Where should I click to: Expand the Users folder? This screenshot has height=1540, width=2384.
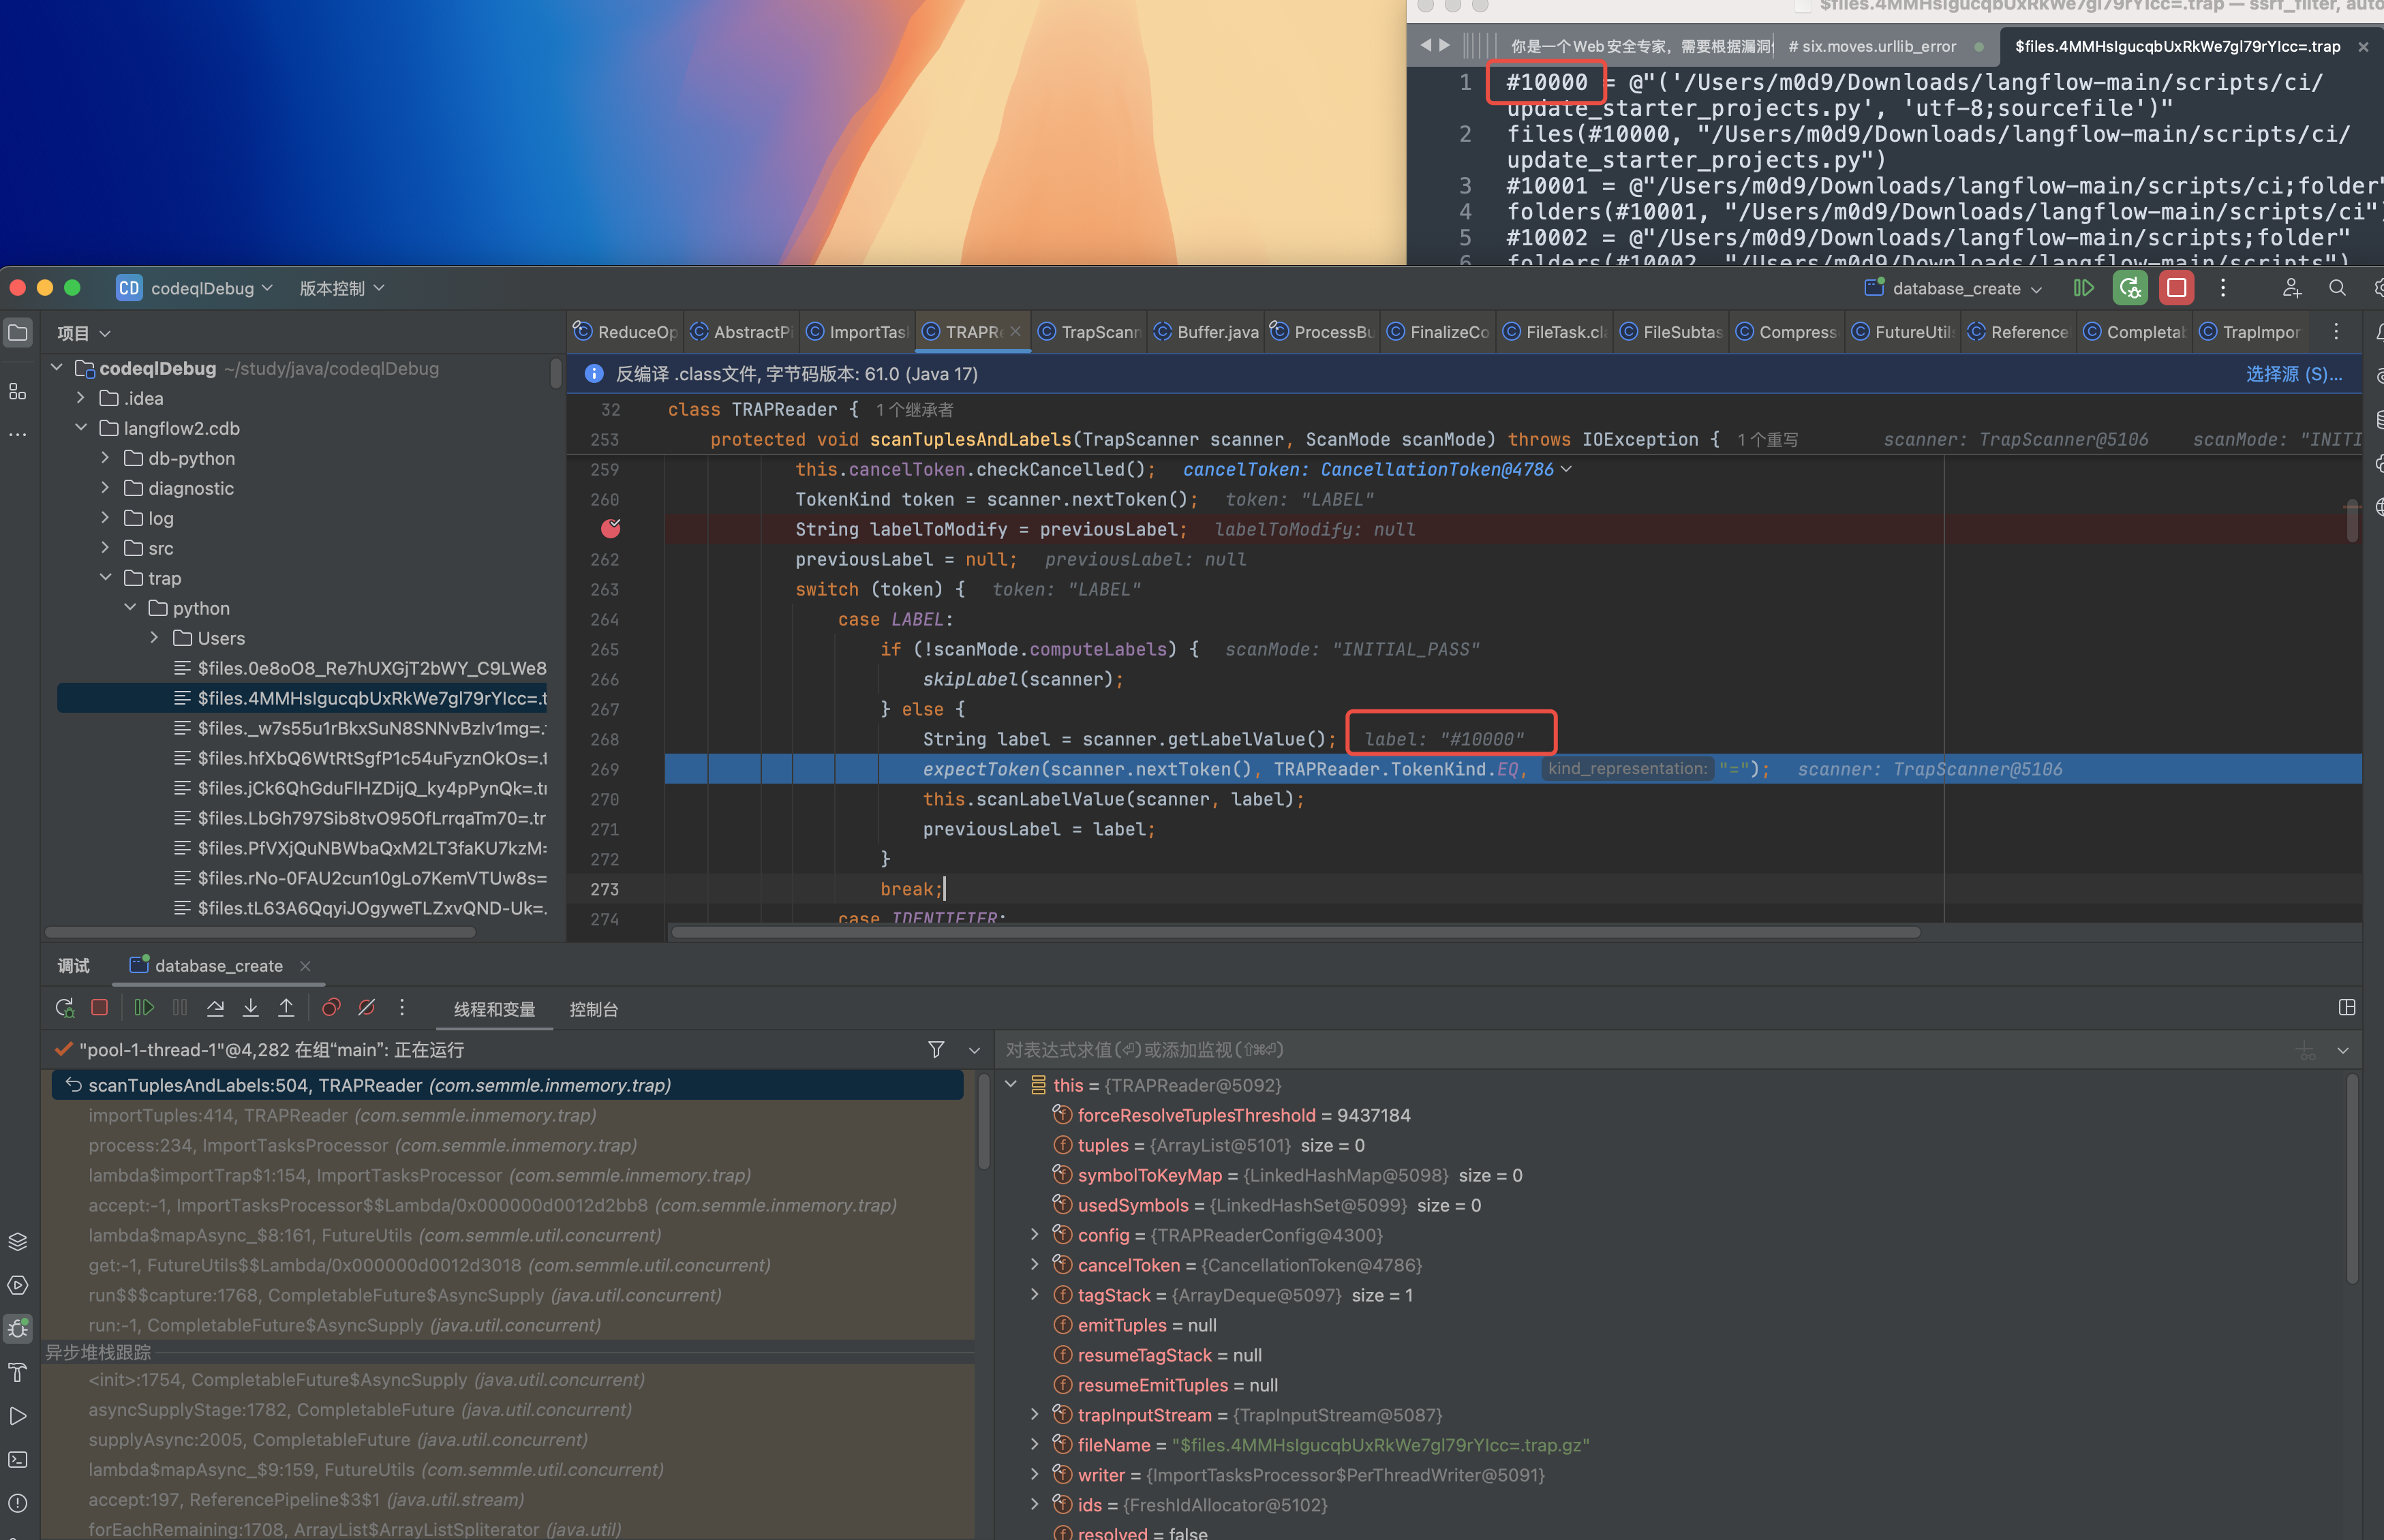point(154,638)
